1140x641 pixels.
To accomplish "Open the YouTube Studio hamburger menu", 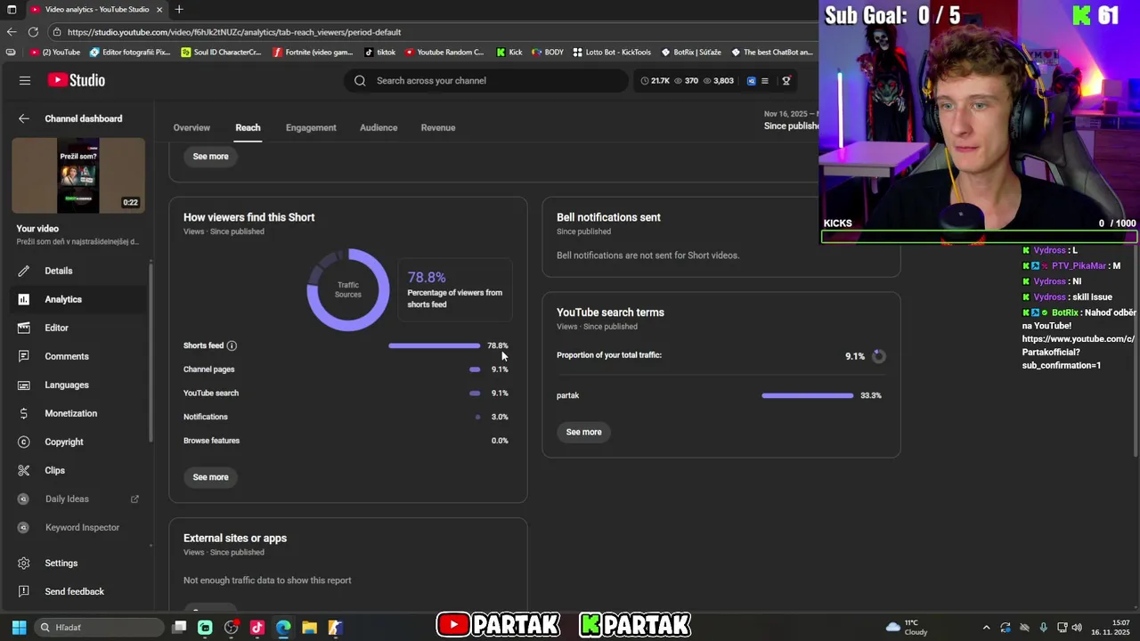I will pyautogui.click(x=25, y=80).
